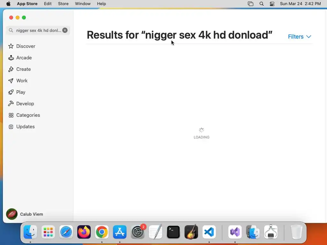The height and width of the screenshot is (245, 327).
Task: Zoom the App Store window to full screen
Action: tap(24, 18)
